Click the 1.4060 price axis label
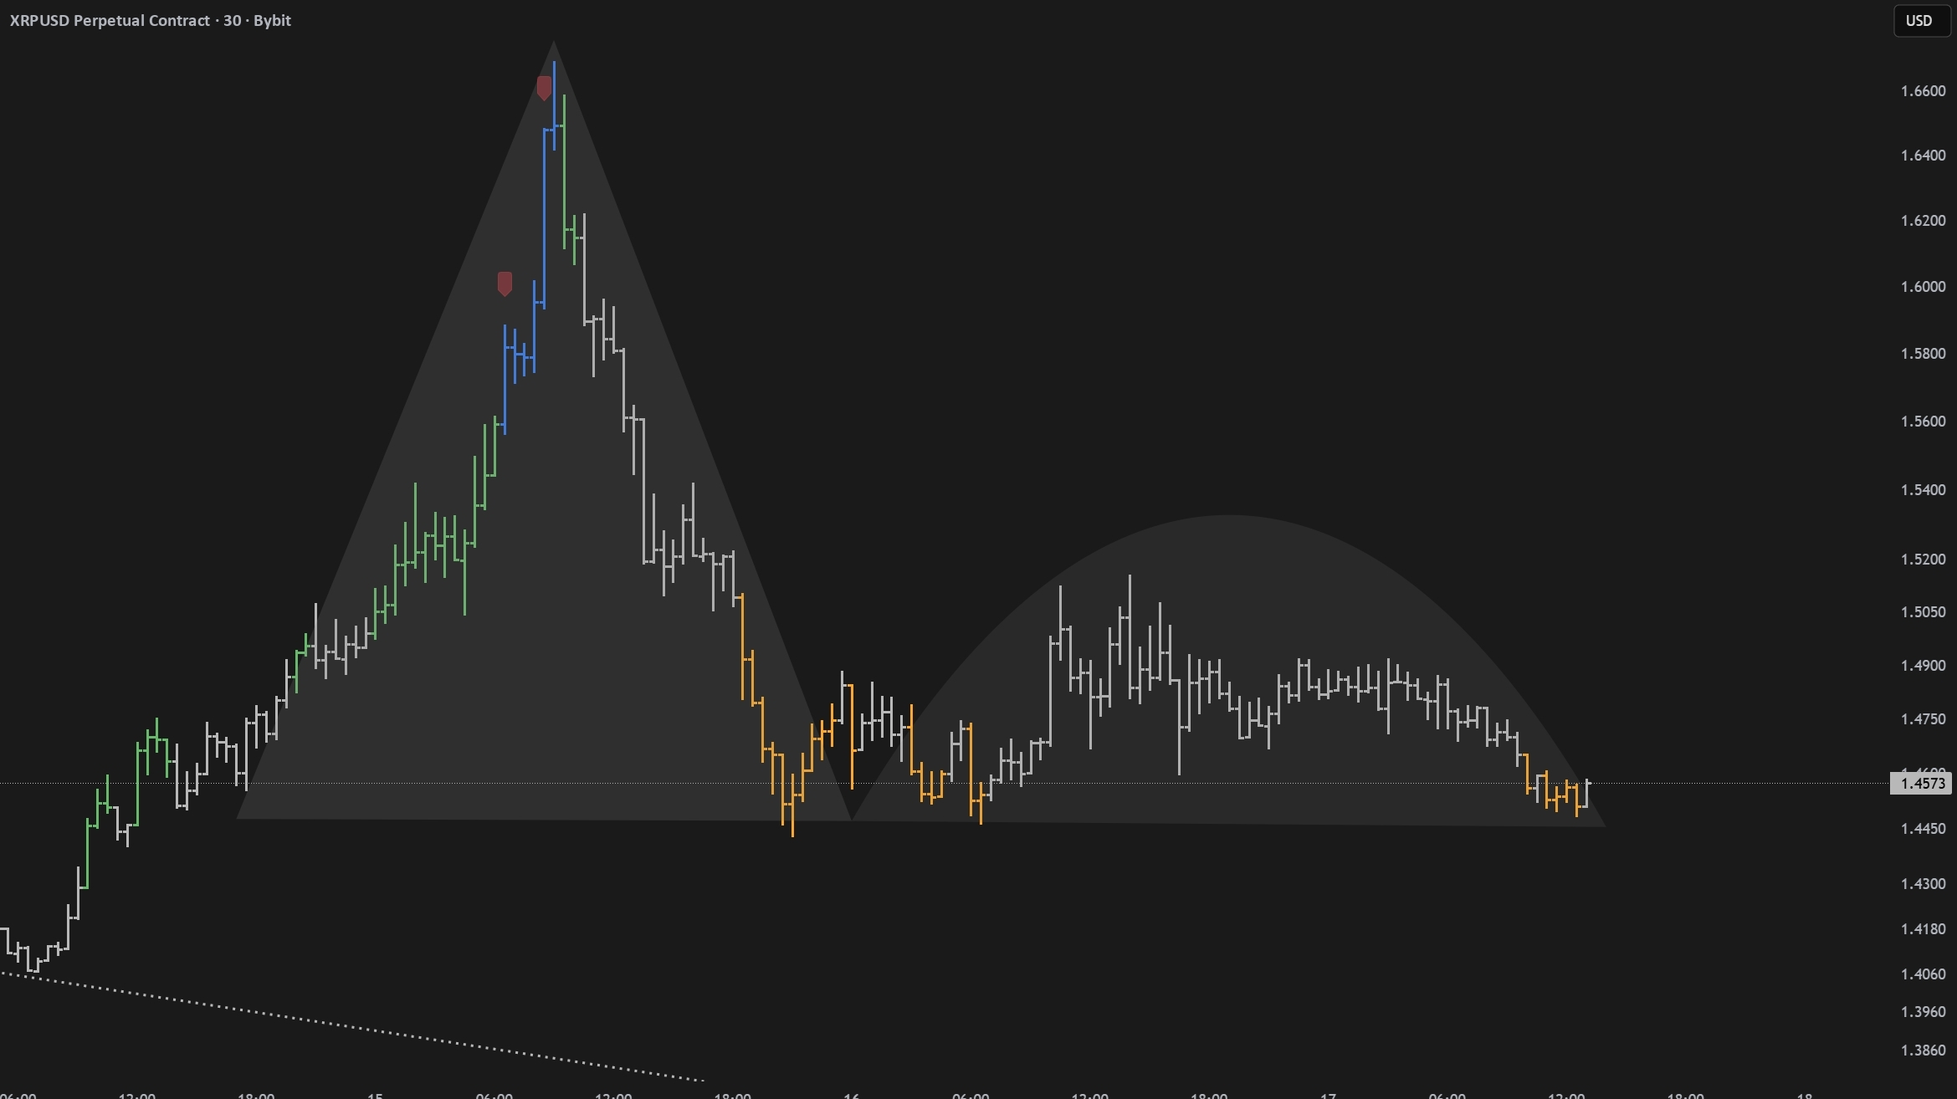Viewport: 1957px width, 1099px height. (x=1923, y=974)
